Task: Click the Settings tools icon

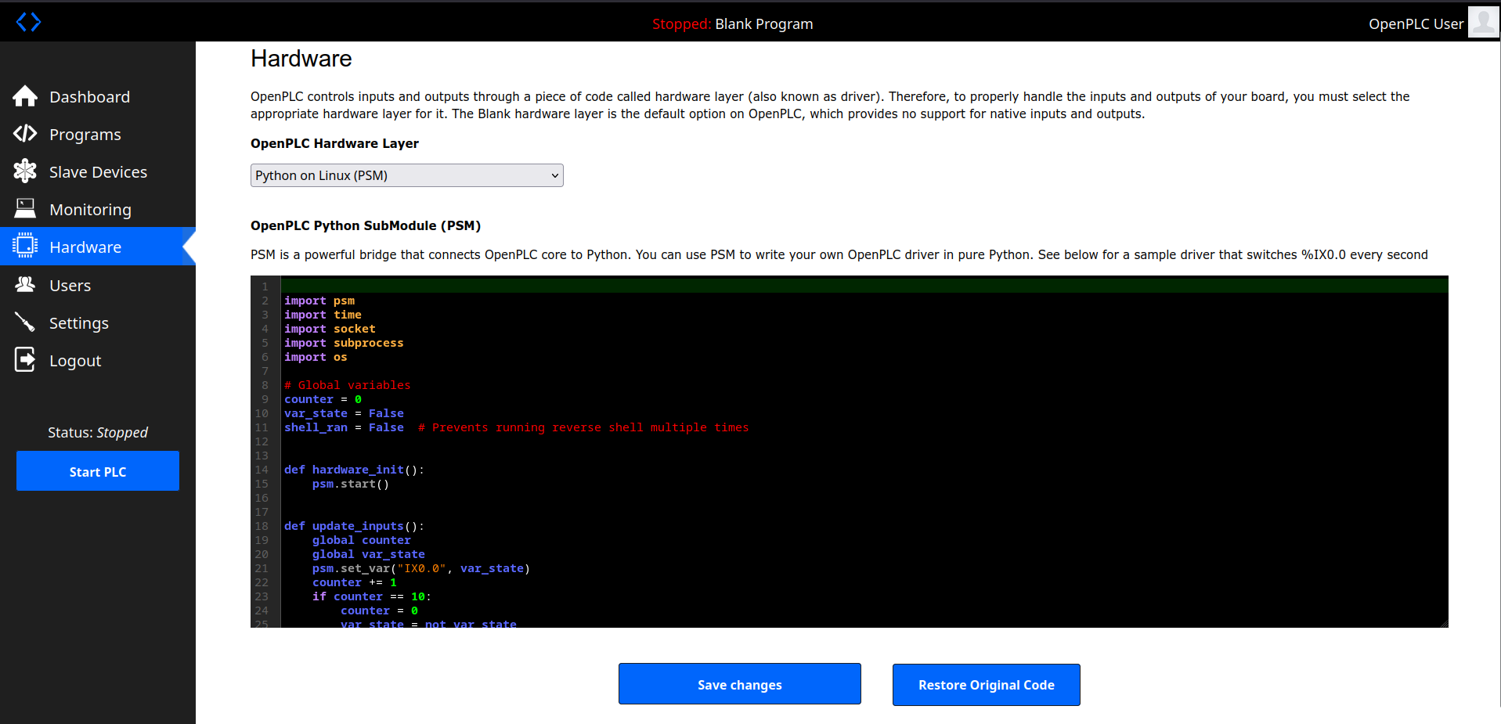Action: [25, 322]
